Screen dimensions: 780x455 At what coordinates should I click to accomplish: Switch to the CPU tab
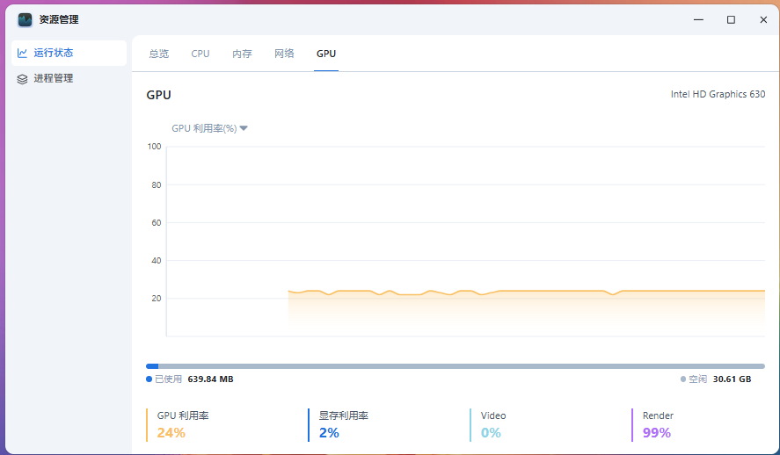200,54
